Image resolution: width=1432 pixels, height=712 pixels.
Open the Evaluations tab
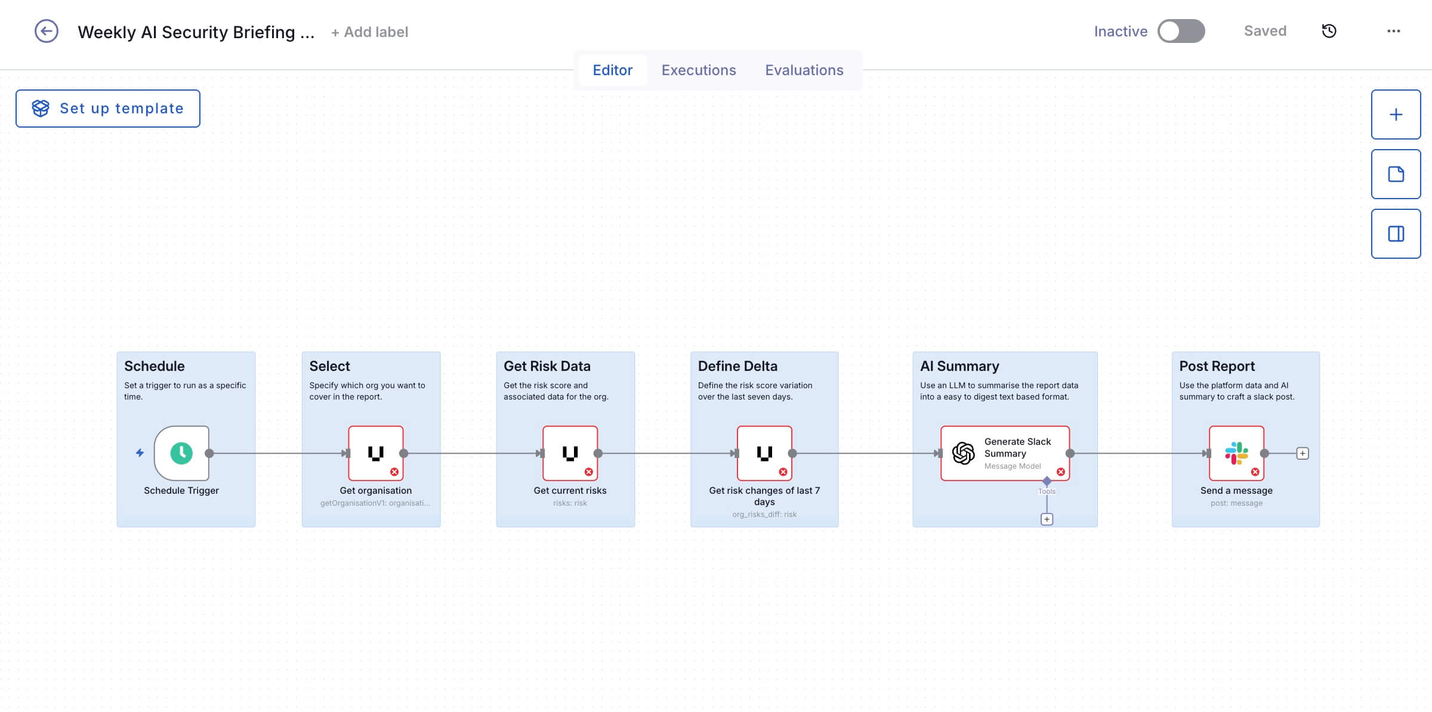[804, 70]
